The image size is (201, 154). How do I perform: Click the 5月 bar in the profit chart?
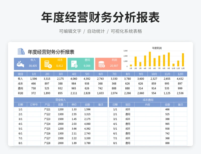tap(150, 59)
